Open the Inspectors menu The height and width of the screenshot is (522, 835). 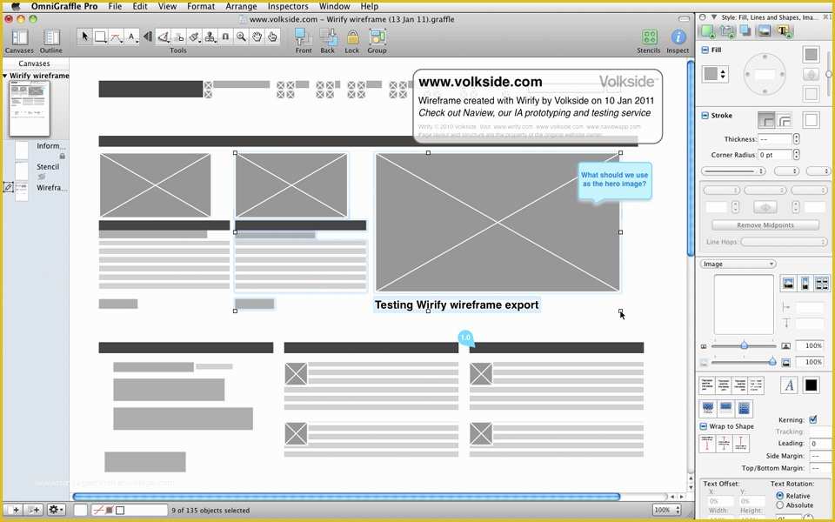pos(288,6)
